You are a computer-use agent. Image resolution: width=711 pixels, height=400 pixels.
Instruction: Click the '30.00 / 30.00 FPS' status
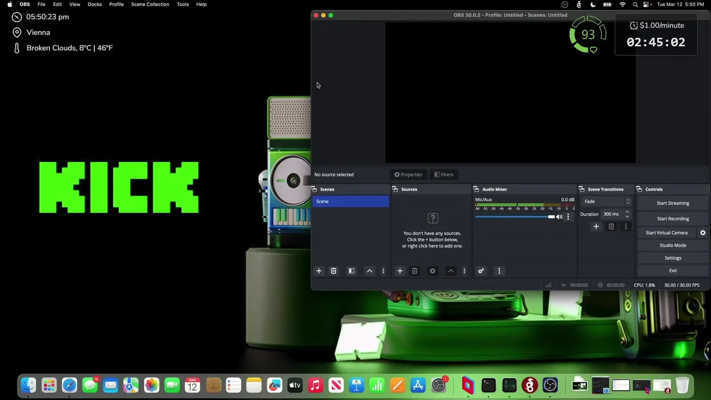coord(682,286)
